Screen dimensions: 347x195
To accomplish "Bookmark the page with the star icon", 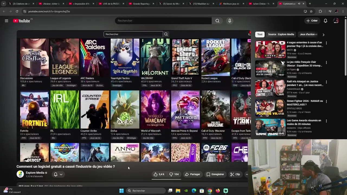I will (x=311, y=11).
